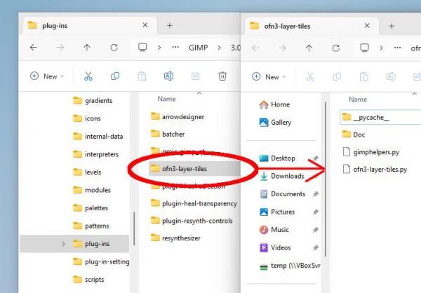This screenshot has width=421, height=293.
Task: Open breadcrumb ellipsis in ofn3-layer-tiles window
Action: [x=397, y=48]
